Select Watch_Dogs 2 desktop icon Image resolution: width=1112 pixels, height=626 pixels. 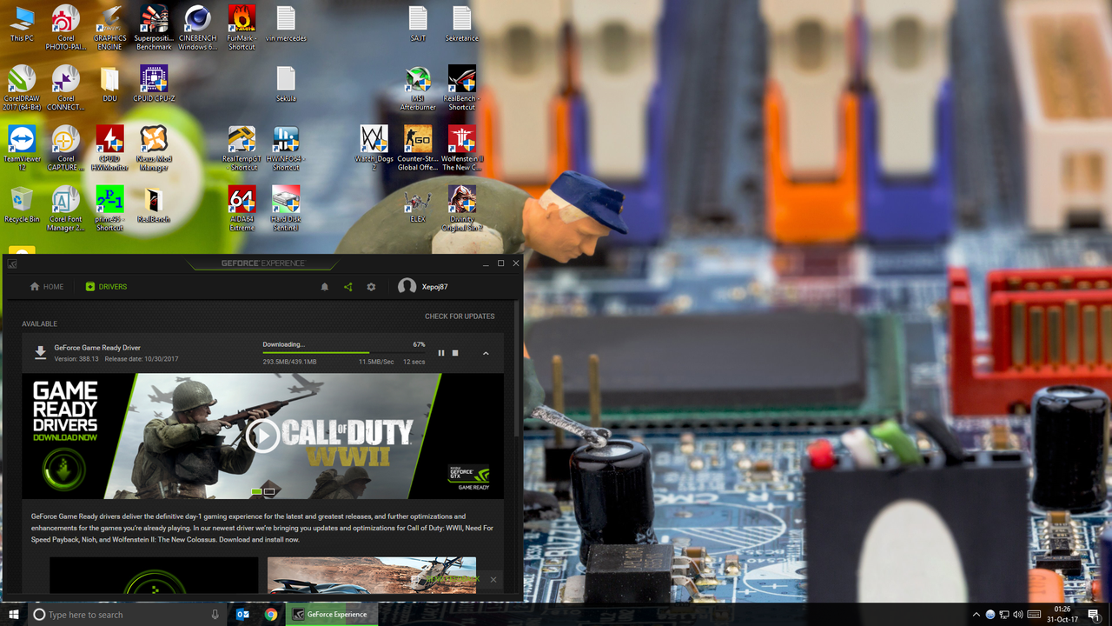(374, 148)
